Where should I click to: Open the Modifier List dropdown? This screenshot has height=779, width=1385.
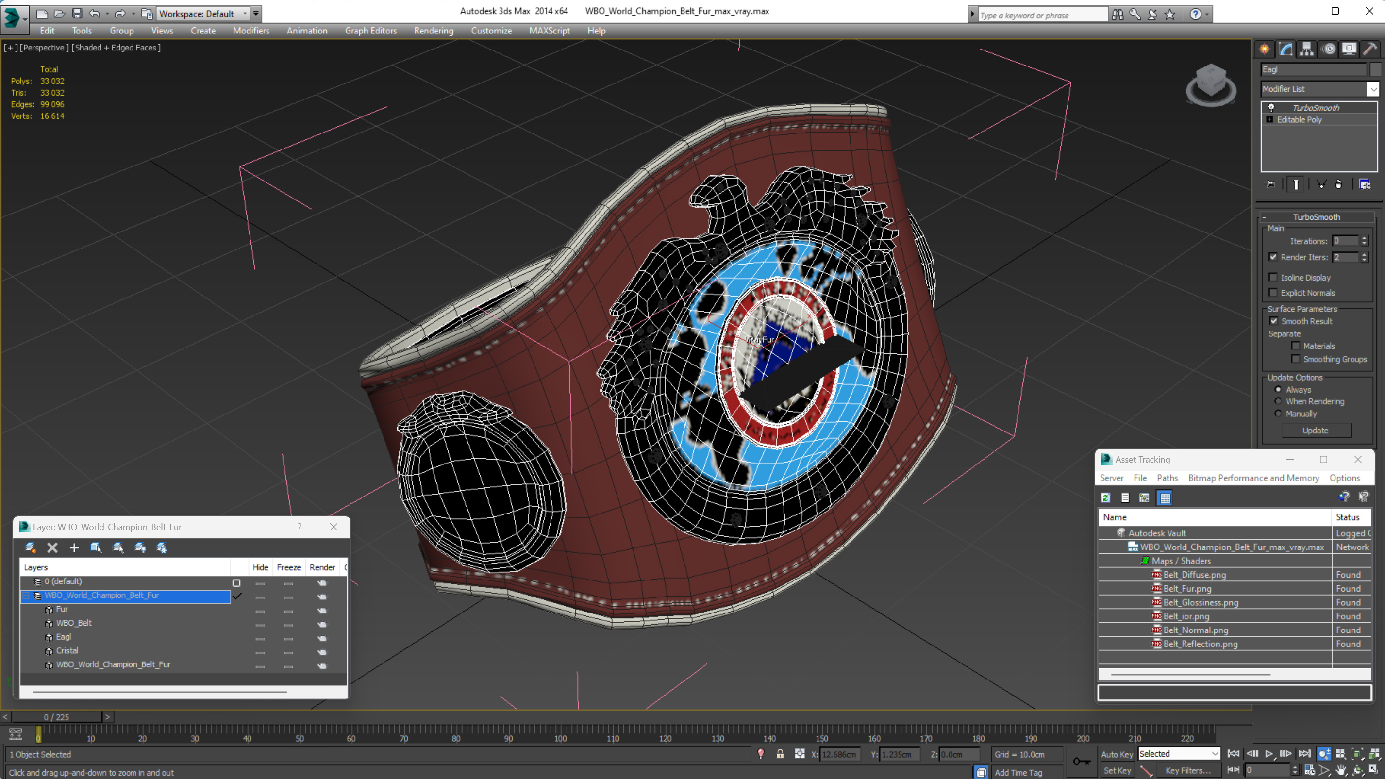click(x=1373, y=89)
